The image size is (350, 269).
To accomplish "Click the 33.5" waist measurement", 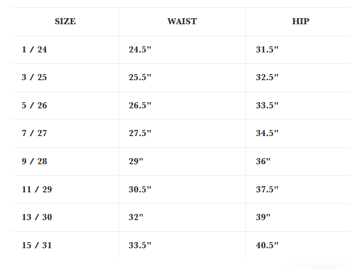I will tap(140, 246).
